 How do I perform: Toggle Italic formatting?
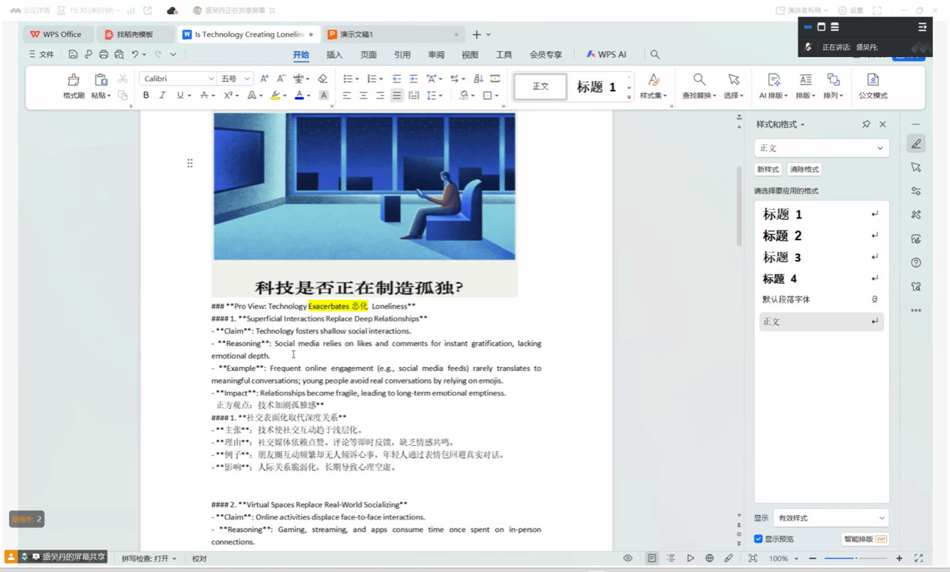(x=162, y=95)
